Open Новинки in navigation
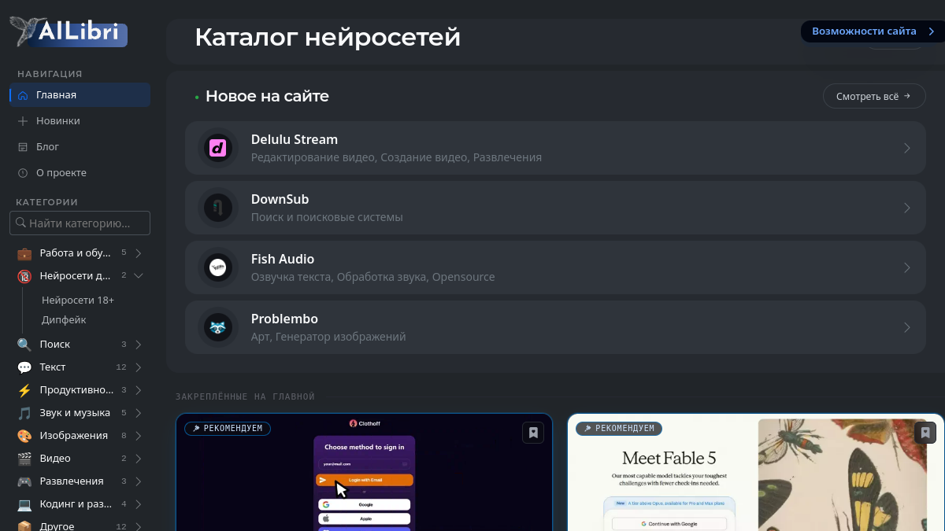Screen dimensions: 945x531 (x=80, y=121)
